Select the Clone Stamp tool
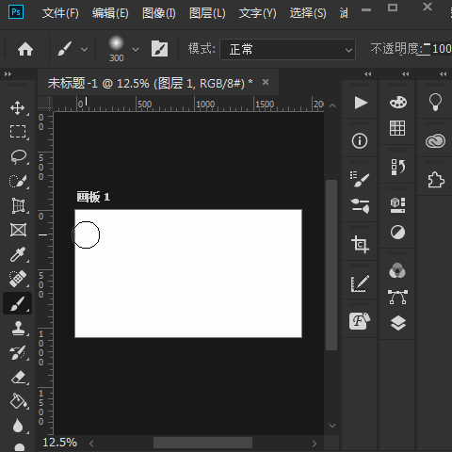 pyautogui.click(x=18, y=329)
